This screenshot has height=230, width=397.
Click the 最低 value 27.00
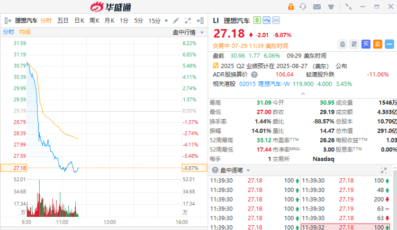coord(264,112)
